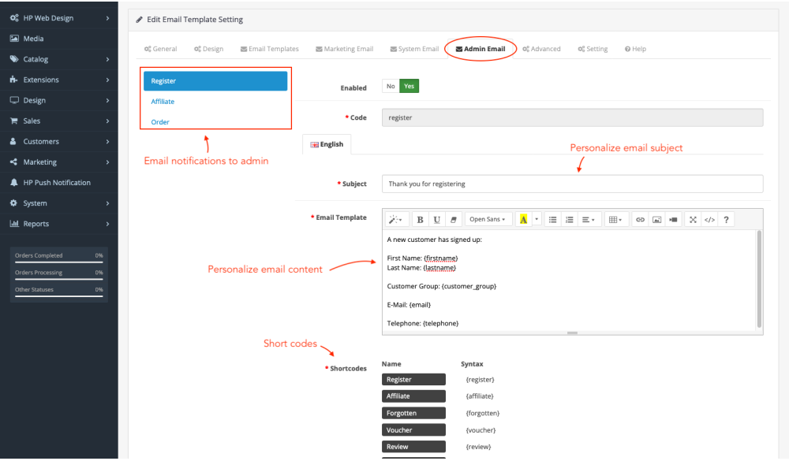Screen dimensions: 789x461
Task: Insert an unordered bullet list
Action: 553,219
